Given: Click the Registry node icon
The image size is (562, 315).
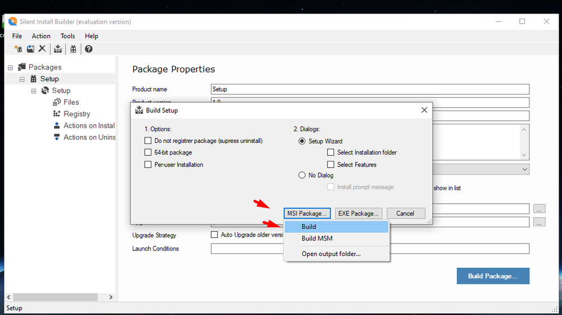Looking at the screenshot, I should coord(57,114).
